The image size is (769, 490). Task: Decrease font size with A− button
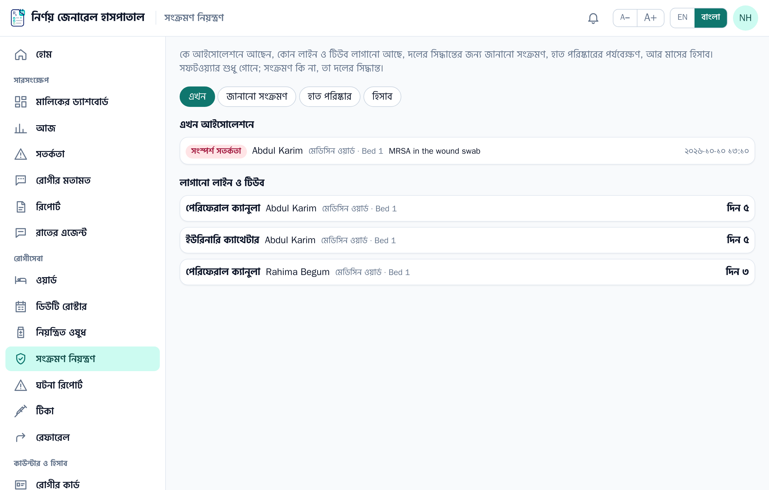coord(625,17)
